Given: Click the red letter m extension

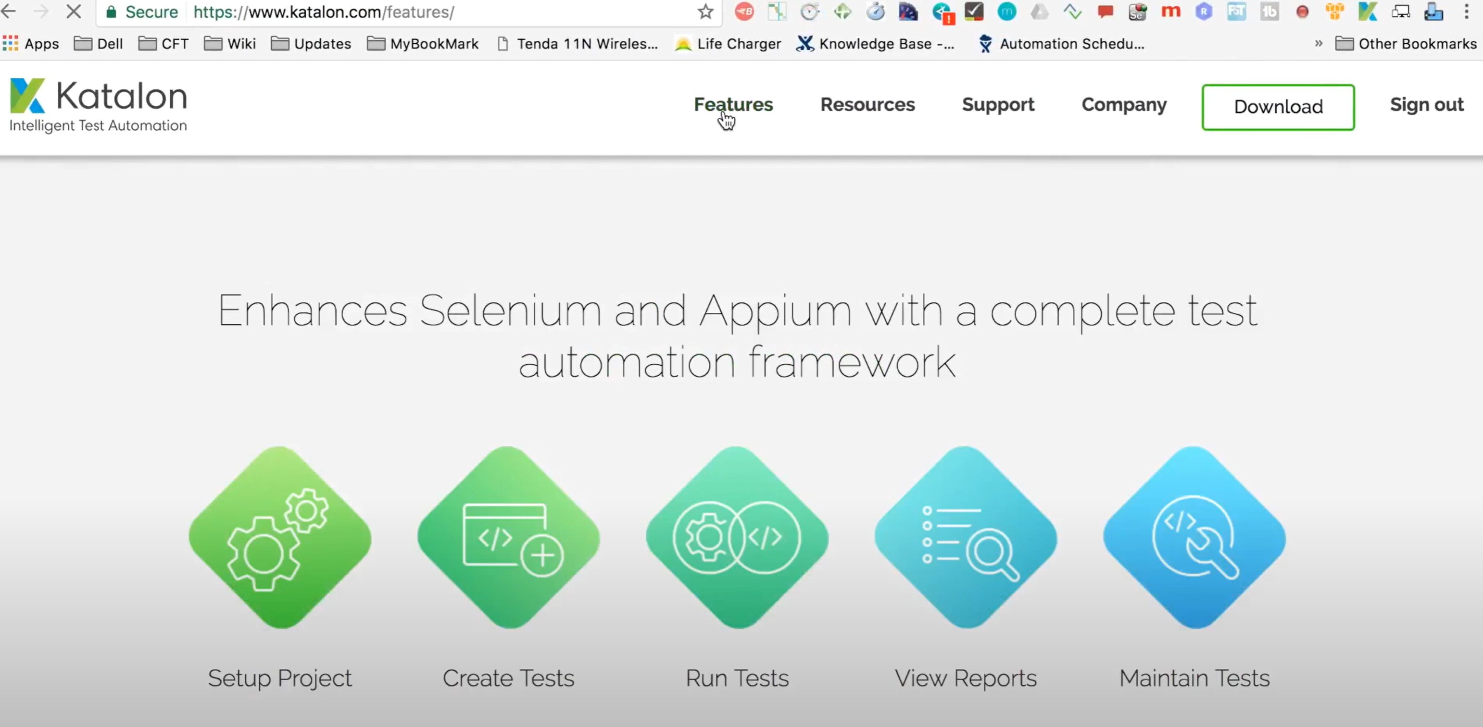Looking at the screenshot, I should pos(1170,12).
